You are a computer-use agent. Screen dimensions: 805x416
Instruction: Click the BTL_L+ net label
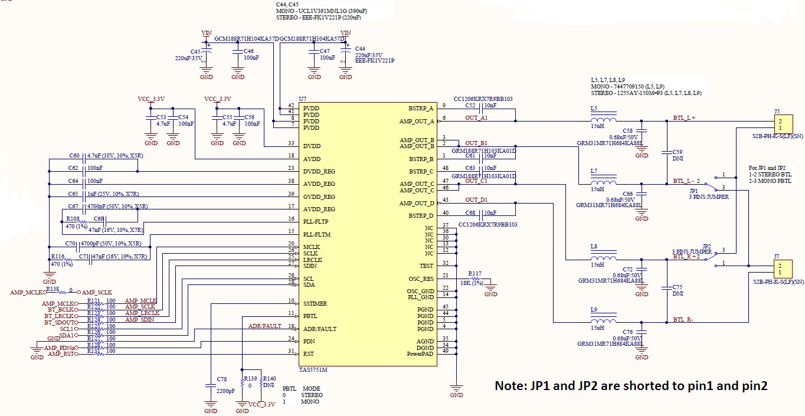[684, 118]
